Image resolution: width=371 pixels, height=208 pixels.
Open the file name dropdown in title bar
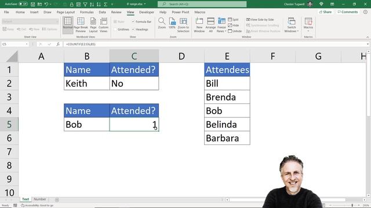145,4
